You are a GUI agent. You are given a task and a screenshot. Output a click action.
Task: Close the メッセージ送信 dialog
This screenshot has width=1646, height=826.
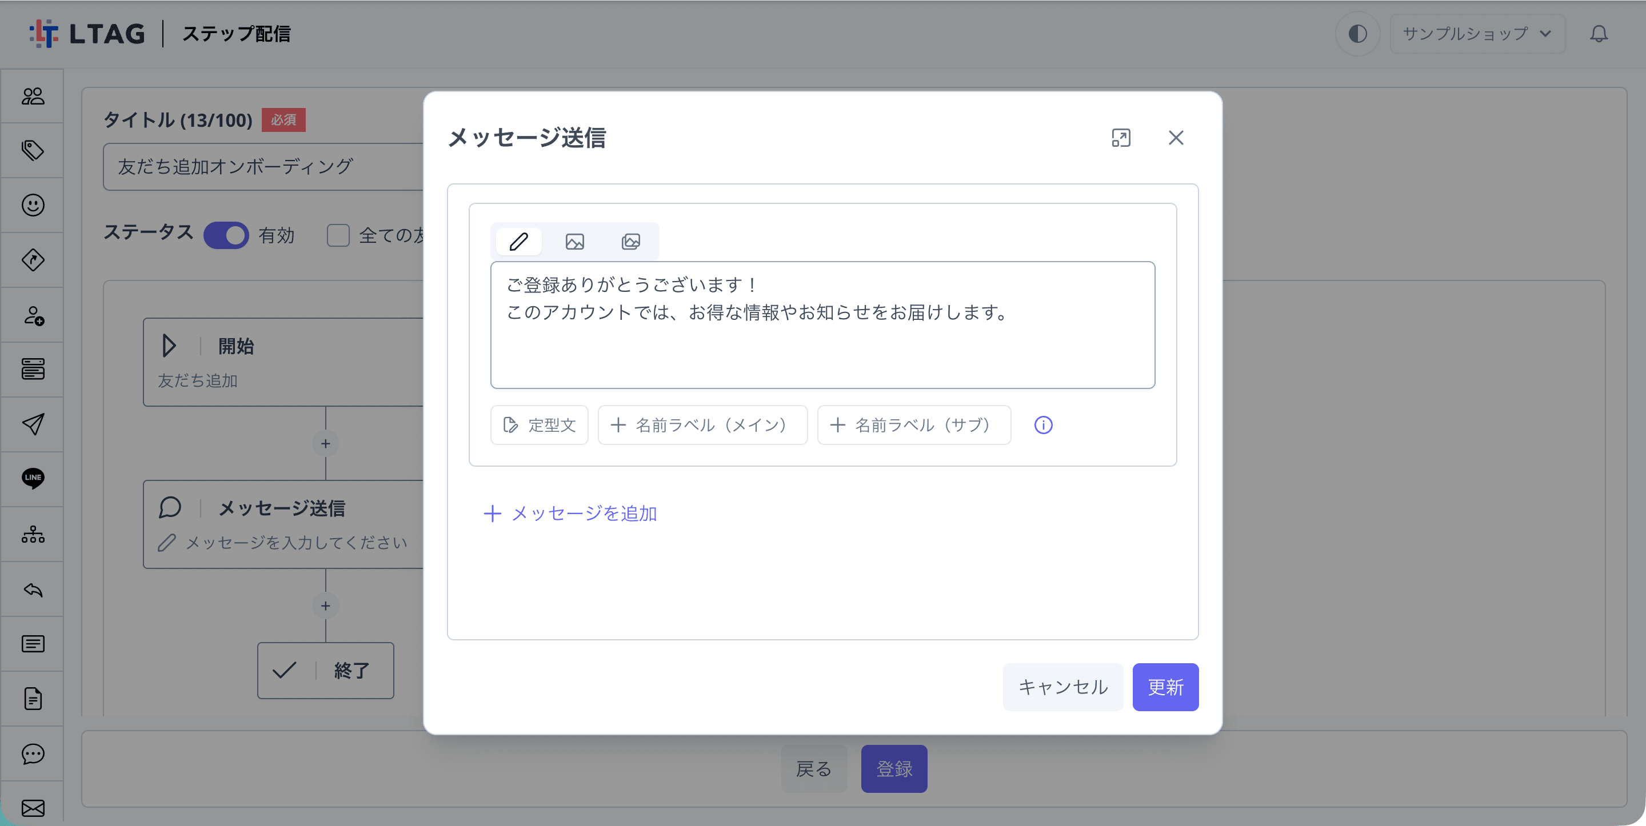(x=1176, y=138)
